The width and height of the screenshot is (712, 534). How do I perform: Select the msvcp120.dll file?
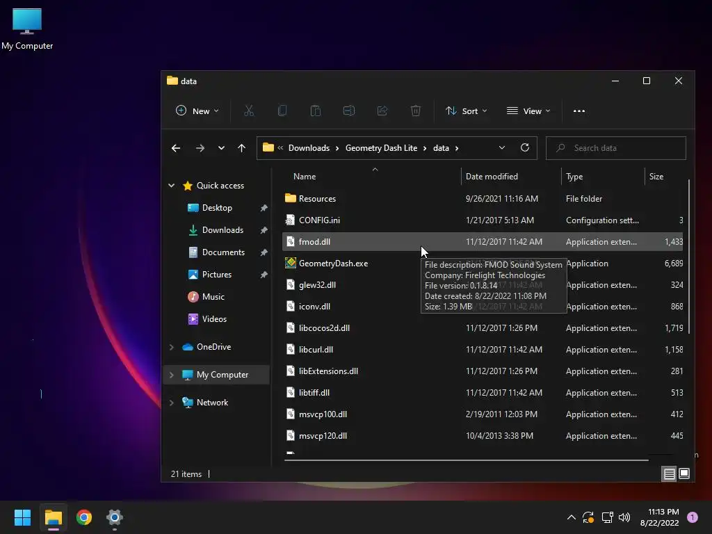point(483,436)
